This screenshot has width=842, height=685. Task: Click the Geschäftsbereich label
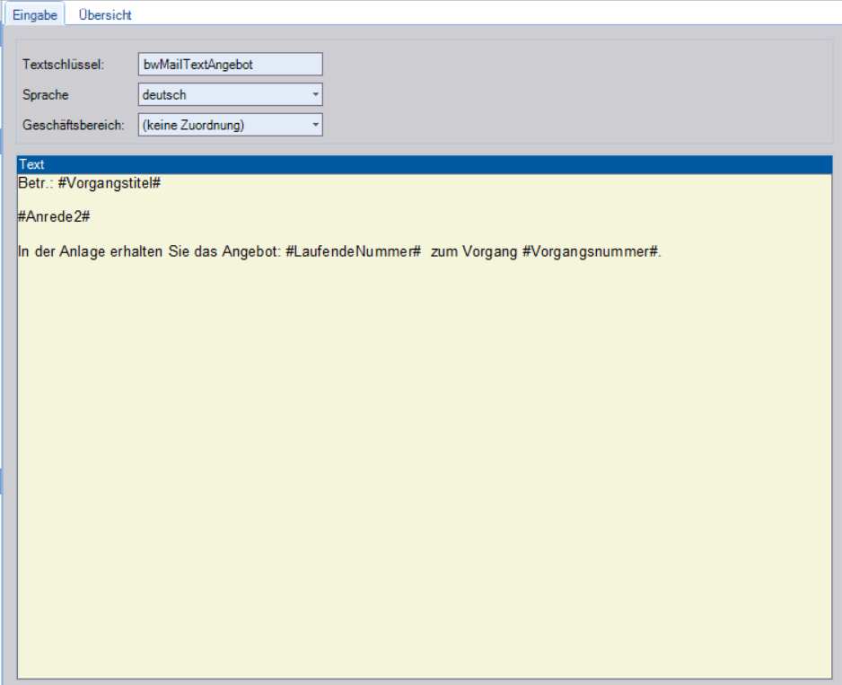[x=74, y=126]
